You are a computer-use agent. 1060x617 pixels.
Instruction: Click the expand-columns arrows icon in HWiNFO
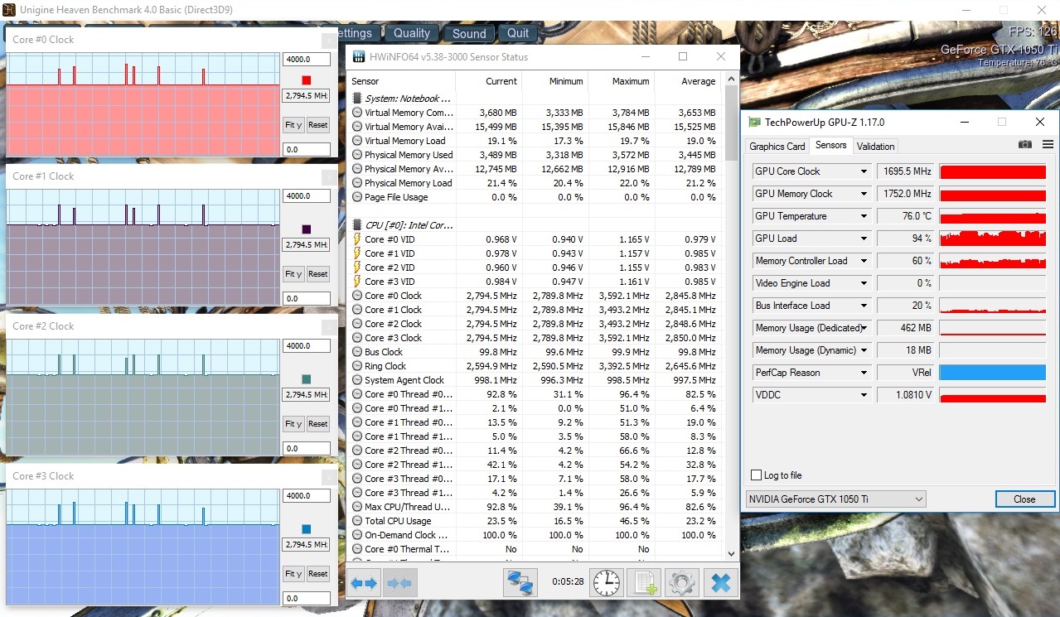[364, 583]
